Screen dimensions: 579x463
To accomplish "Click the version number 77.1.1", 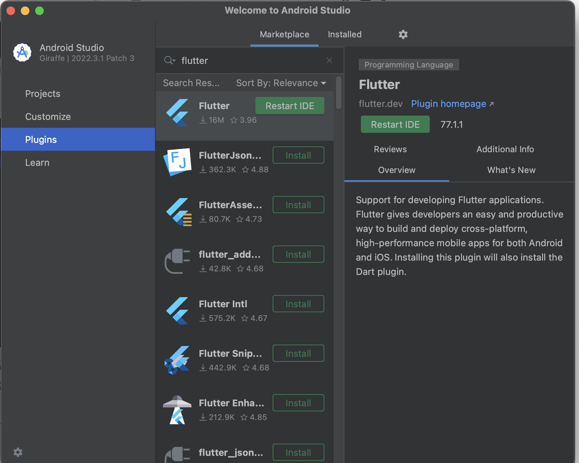I will coord(452,125).
